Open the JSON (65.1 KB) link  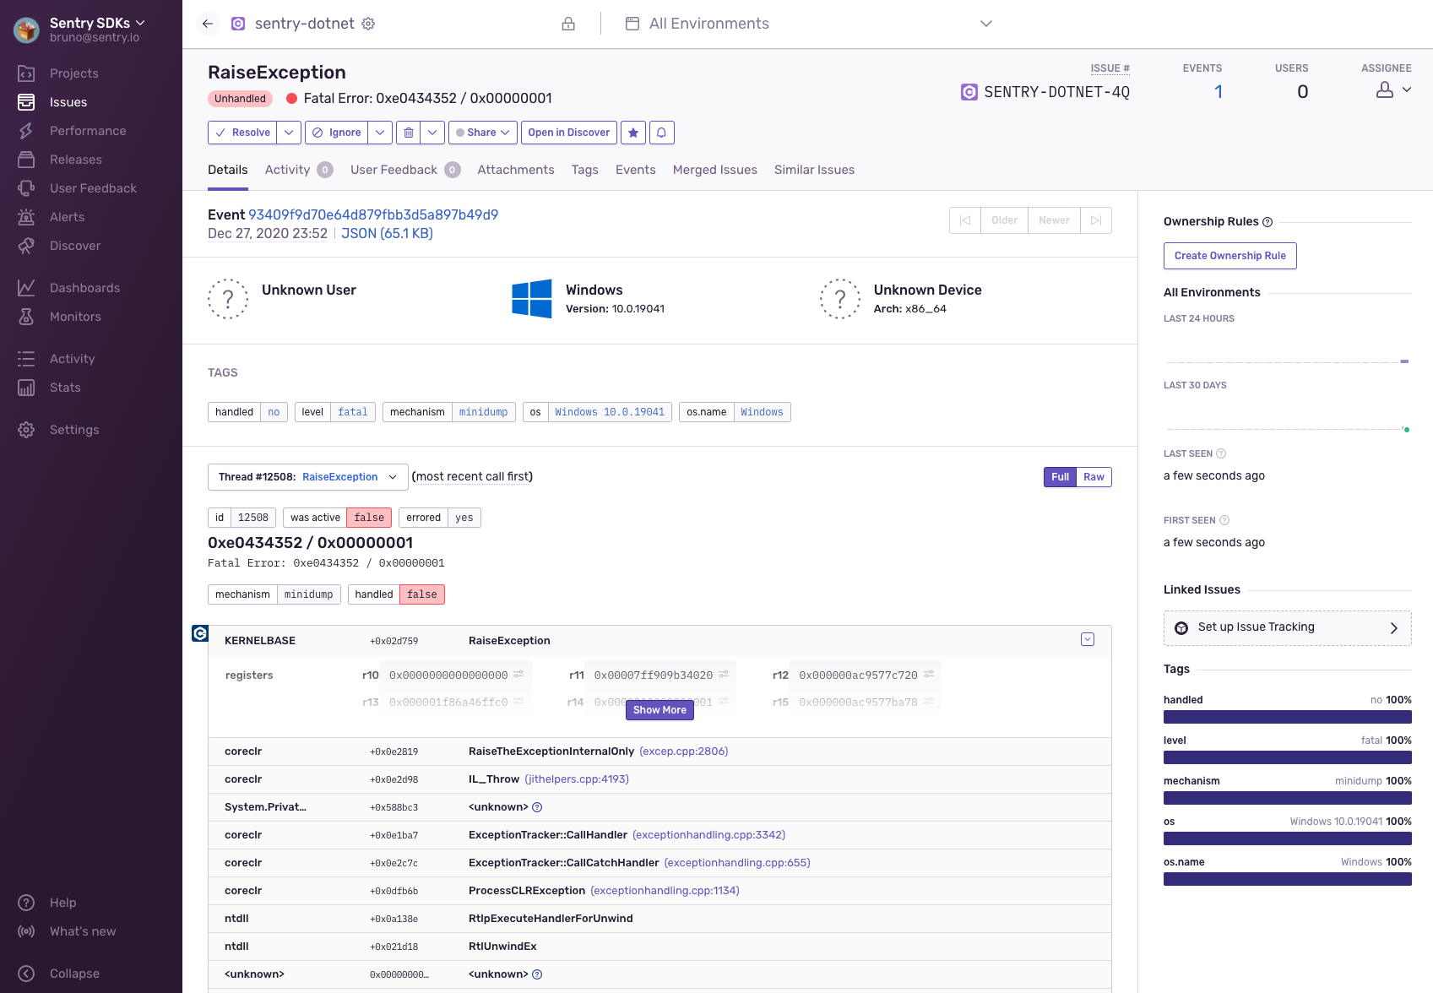click(x=387, y=233)
